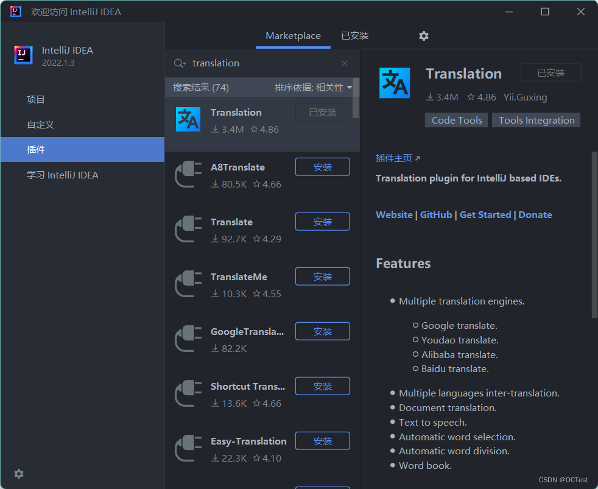Switch to the 已安装 tab

pos(354,36)
